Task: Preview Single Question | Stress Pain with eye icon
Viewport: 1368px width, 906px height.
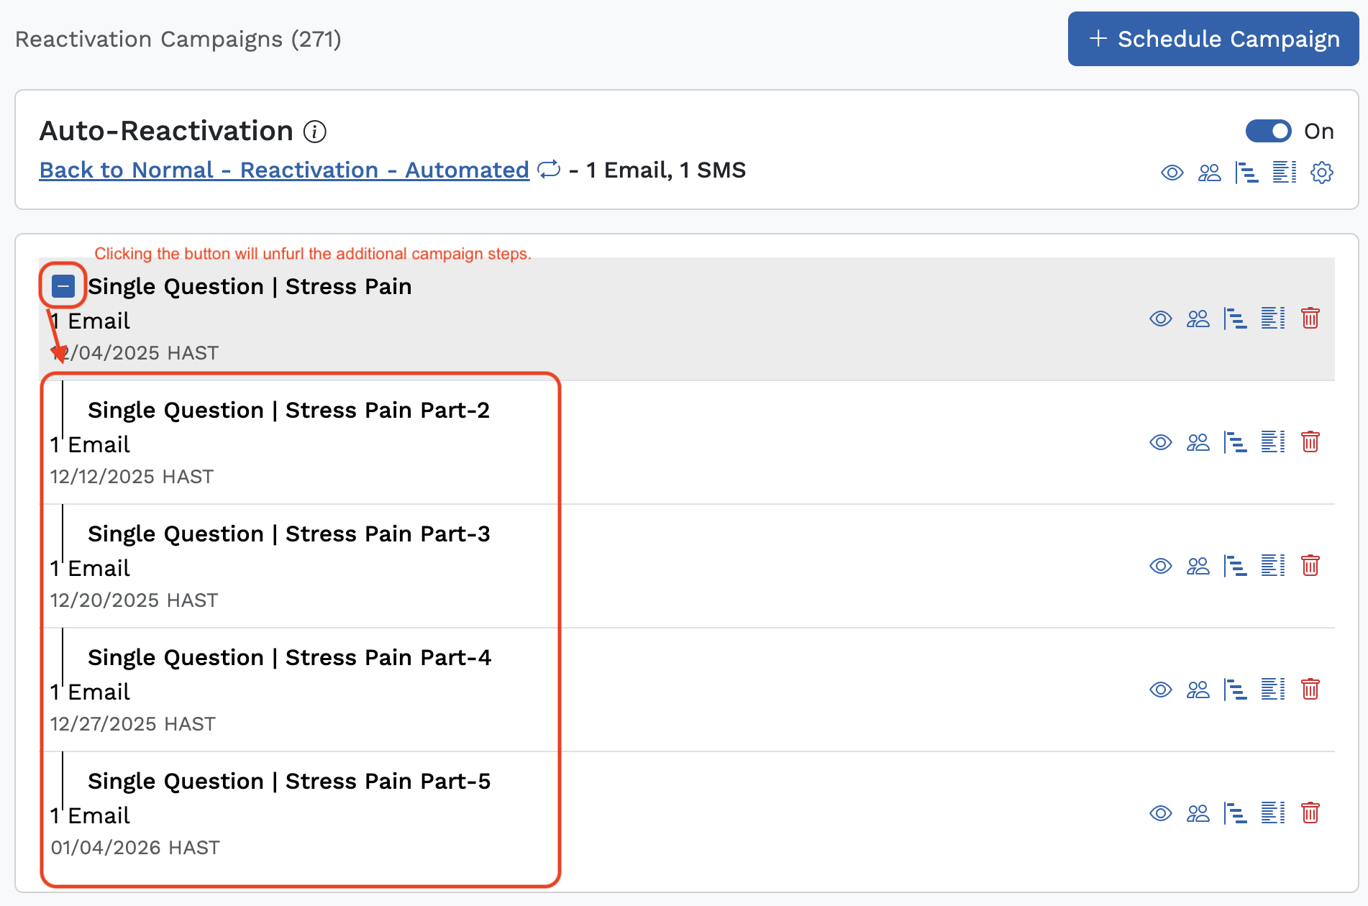Action: pos(1161,319)
